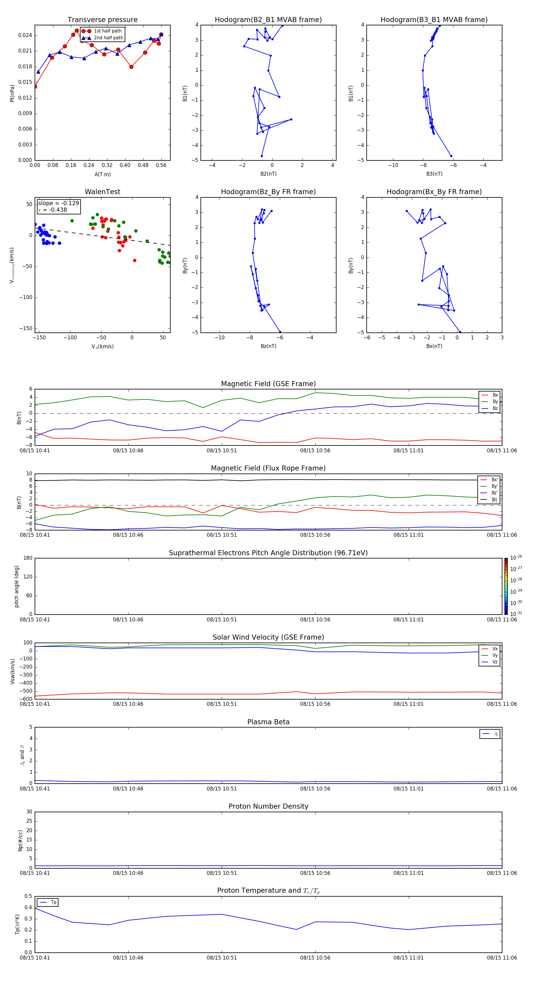Screen dimensions: 537x984
Task: Click 'Hodogram(Bz_By FR frame)' title
Action: pyautogui.click(x=268, y=192)
